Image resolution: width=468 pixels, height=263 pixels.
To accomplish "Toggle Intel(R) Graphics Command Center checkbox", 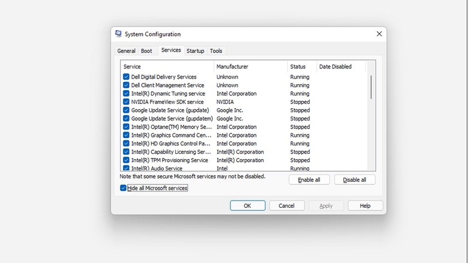I will pos(126,135).
